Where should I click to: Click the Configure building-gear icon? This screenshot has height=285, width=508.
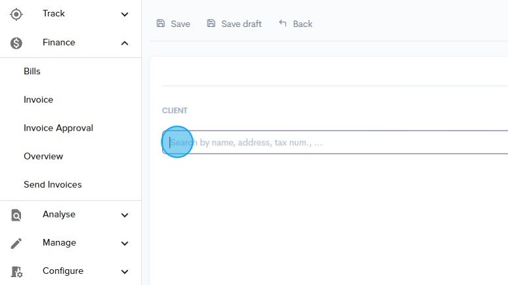click(x=16, y=271)
